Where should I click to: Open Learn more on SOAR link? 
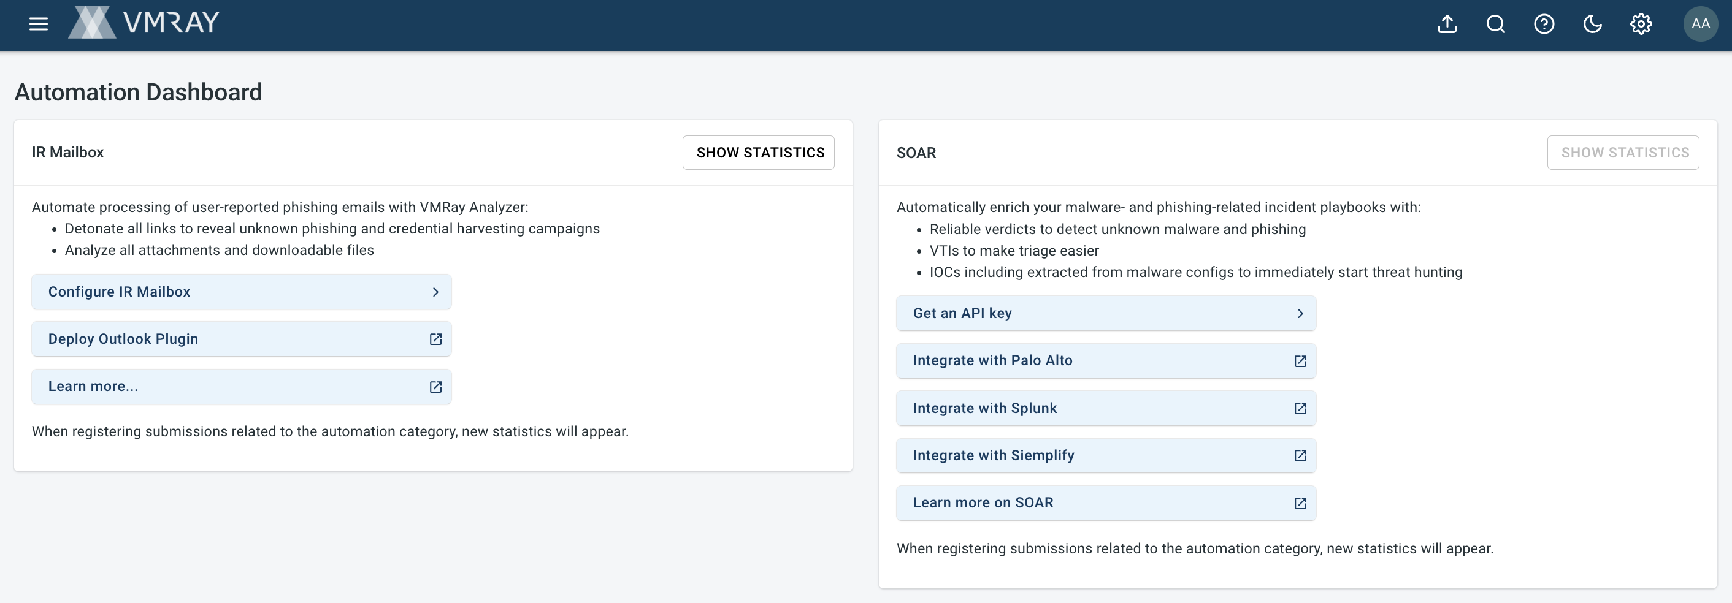(1106, 503)
